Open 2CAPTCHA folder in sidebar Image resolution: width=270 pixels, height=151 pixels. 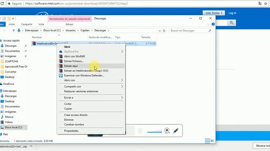(11, 61)
